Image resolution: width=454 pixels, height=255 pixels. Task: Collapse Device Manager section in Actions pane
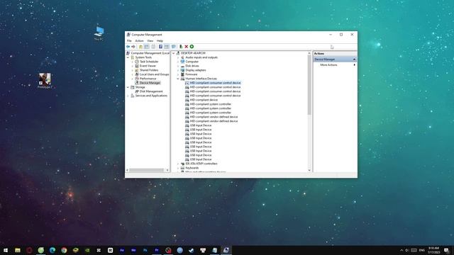pyautogui.click(x=354, y=59)
